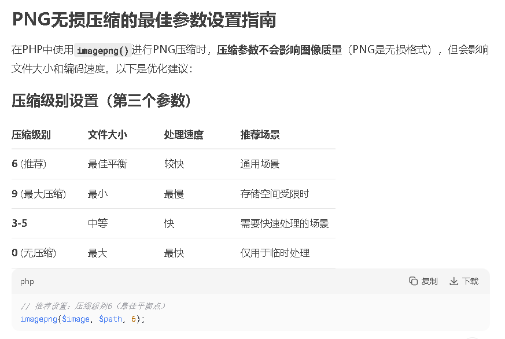The image size is (505, 339).
Task: Click the cell 中等
Action: pos(98,223)
